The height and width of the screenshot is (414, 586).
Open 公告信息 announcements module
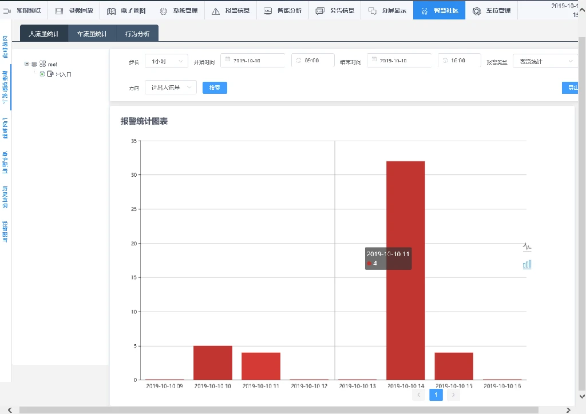point(335,11)
